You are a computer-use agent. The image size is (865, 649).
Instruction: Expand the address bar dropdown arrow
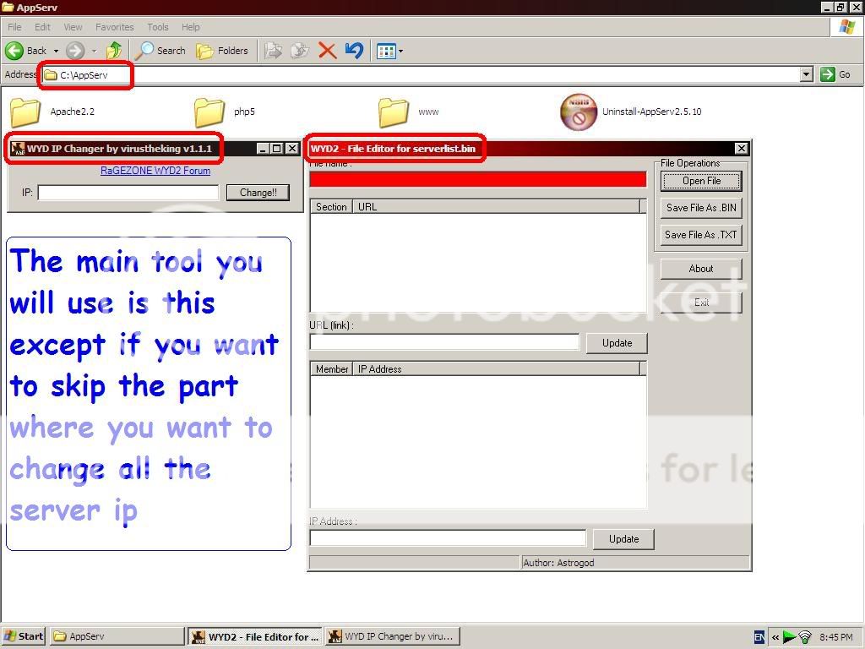(807, 74)
